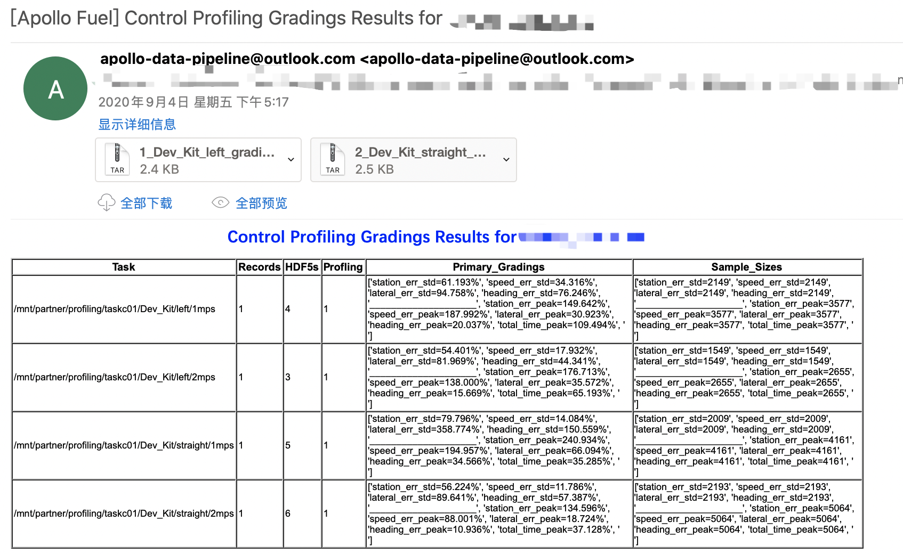Click Primary_Gradings cell with station_err_std=56.224%
The image size is (903, 554).
tap(499, 514)
